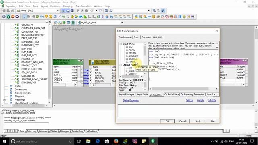258x145 pixels.
Task: Click Cortana Ask me anything search box
Action: click(x=42, y=141)
